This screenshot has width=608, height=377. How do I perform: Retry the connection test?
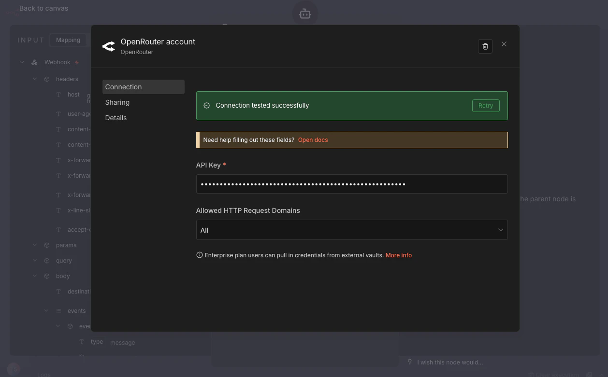(x=486, y=106)
